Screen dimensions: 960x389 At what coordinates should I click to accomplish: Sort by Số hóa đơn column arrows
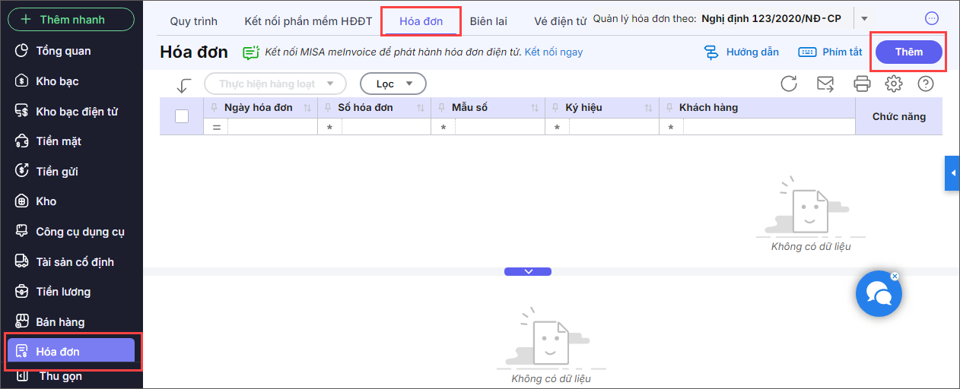[421, 109]
